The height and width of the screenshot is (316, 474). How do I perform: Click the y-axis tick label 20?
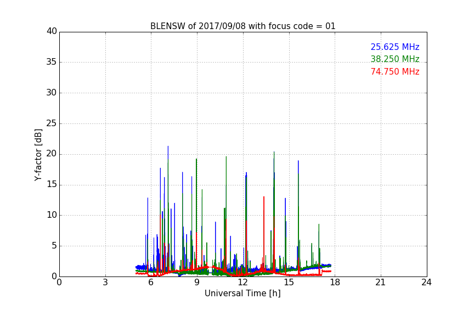point(52,154)
